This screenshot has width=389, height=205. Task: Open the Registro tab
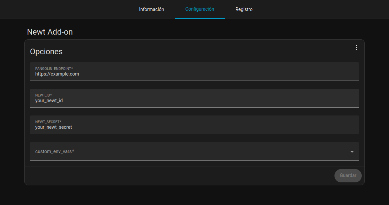[x=244, y=9]
